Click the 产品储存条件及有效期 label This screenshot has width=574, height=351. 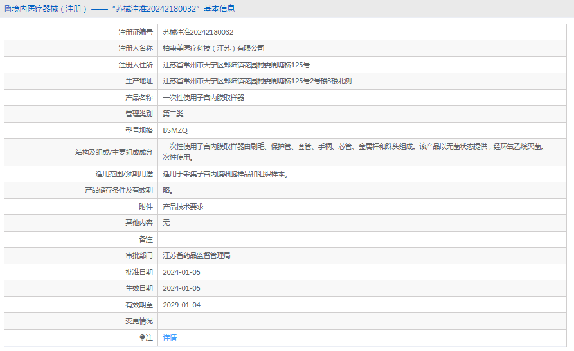[x=119, y=190]
